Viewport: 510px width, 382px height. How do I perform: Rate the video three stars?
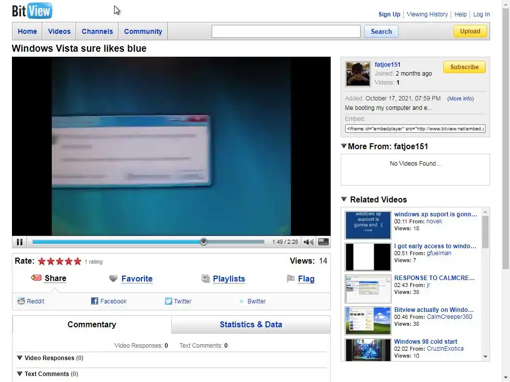tap(60, 261)
